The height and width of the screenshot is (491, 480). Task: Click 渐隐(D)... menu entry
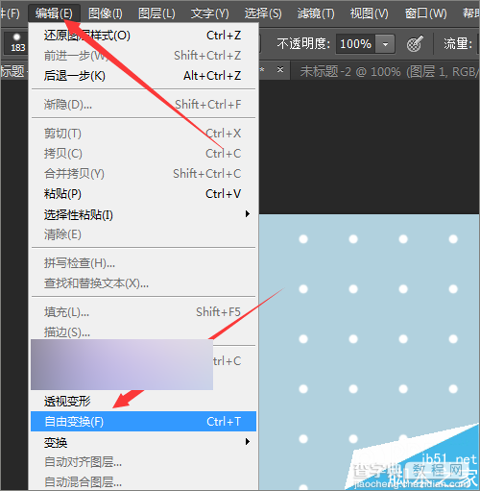click(143, 104)
